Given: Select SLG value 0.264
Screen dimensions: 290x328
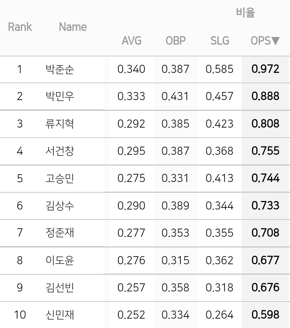Looking at the screenshot, I should pyautogui.click(x=219, y=315).
